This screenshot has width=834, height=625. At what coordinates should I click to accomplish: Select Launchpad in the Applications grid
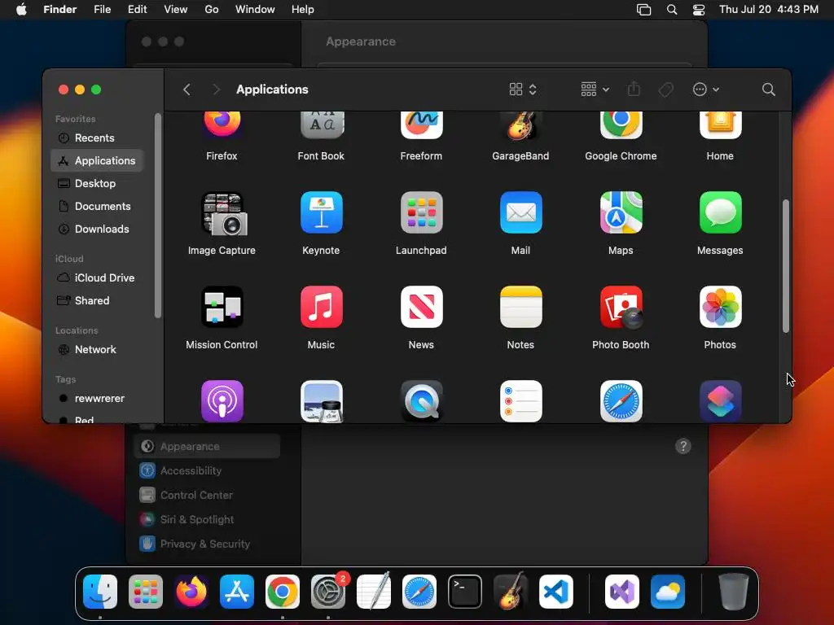(x=421, y=212)
